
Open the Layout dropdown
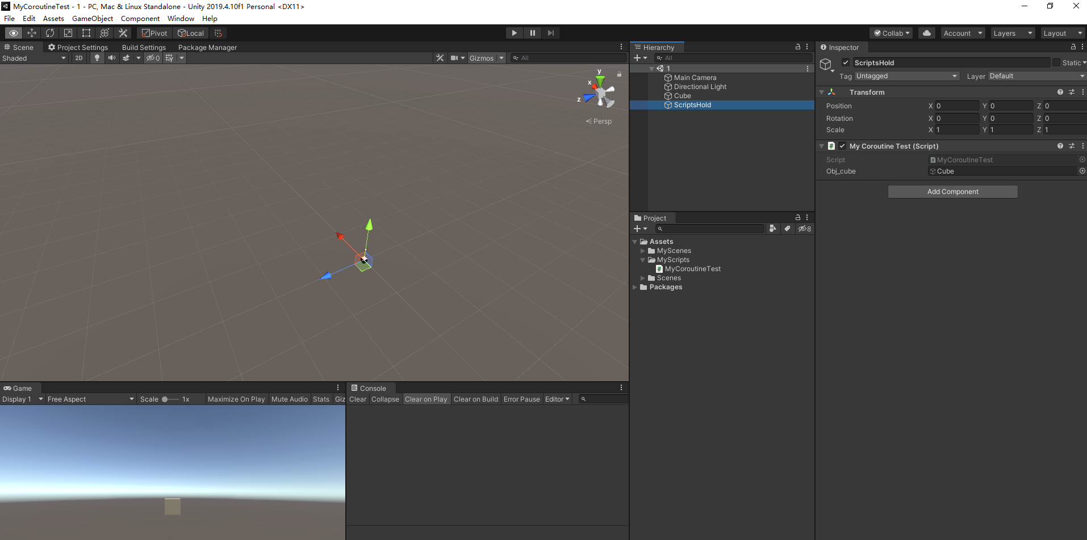(x=1063, y=33)
